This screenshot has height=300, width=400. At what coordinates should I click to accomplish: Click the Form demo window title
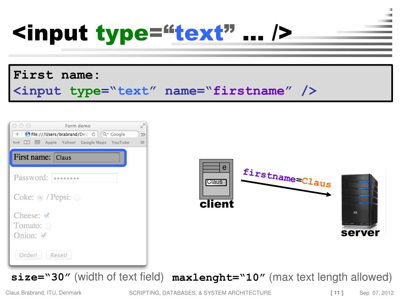pos(78,126)
